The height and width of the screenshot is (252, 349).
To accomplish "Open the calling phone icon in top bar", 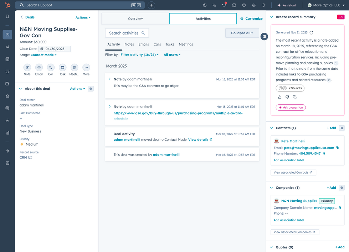I will pos(214,5).
